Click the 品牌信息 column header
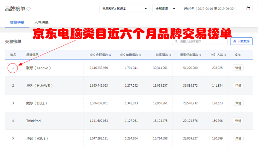 click(x=32, y=55)
